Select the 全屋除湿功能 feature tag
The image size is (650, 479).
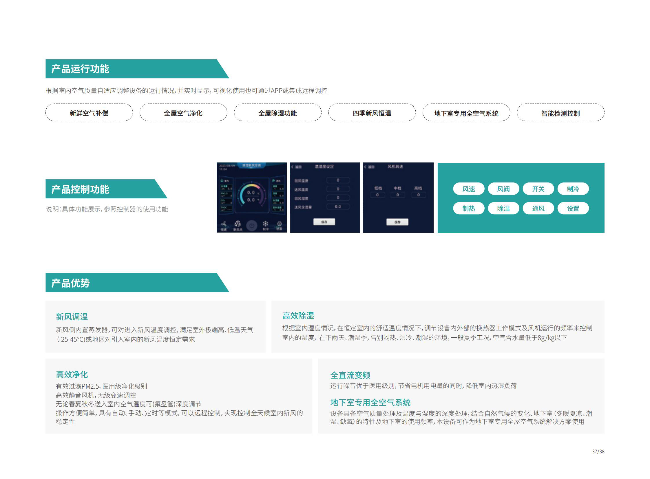point(277,112)
